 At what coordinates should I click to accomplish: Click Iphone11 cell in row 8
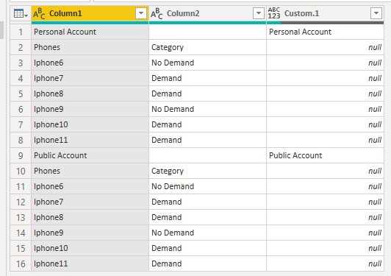(x=90, y=140)
